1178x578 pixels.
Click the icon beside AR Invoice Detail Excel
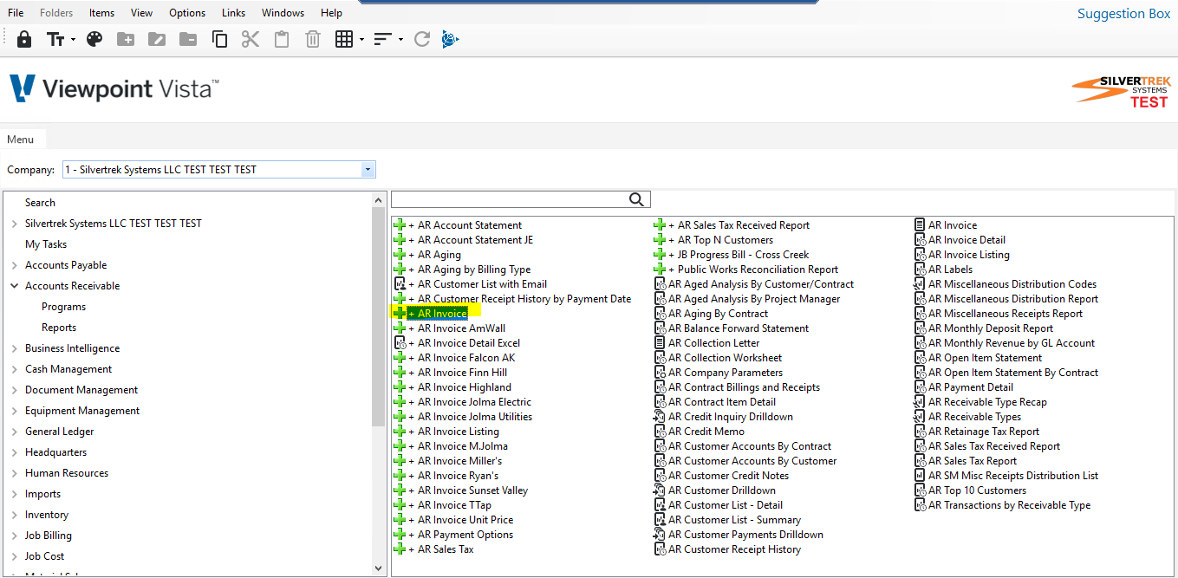(400, 343)
